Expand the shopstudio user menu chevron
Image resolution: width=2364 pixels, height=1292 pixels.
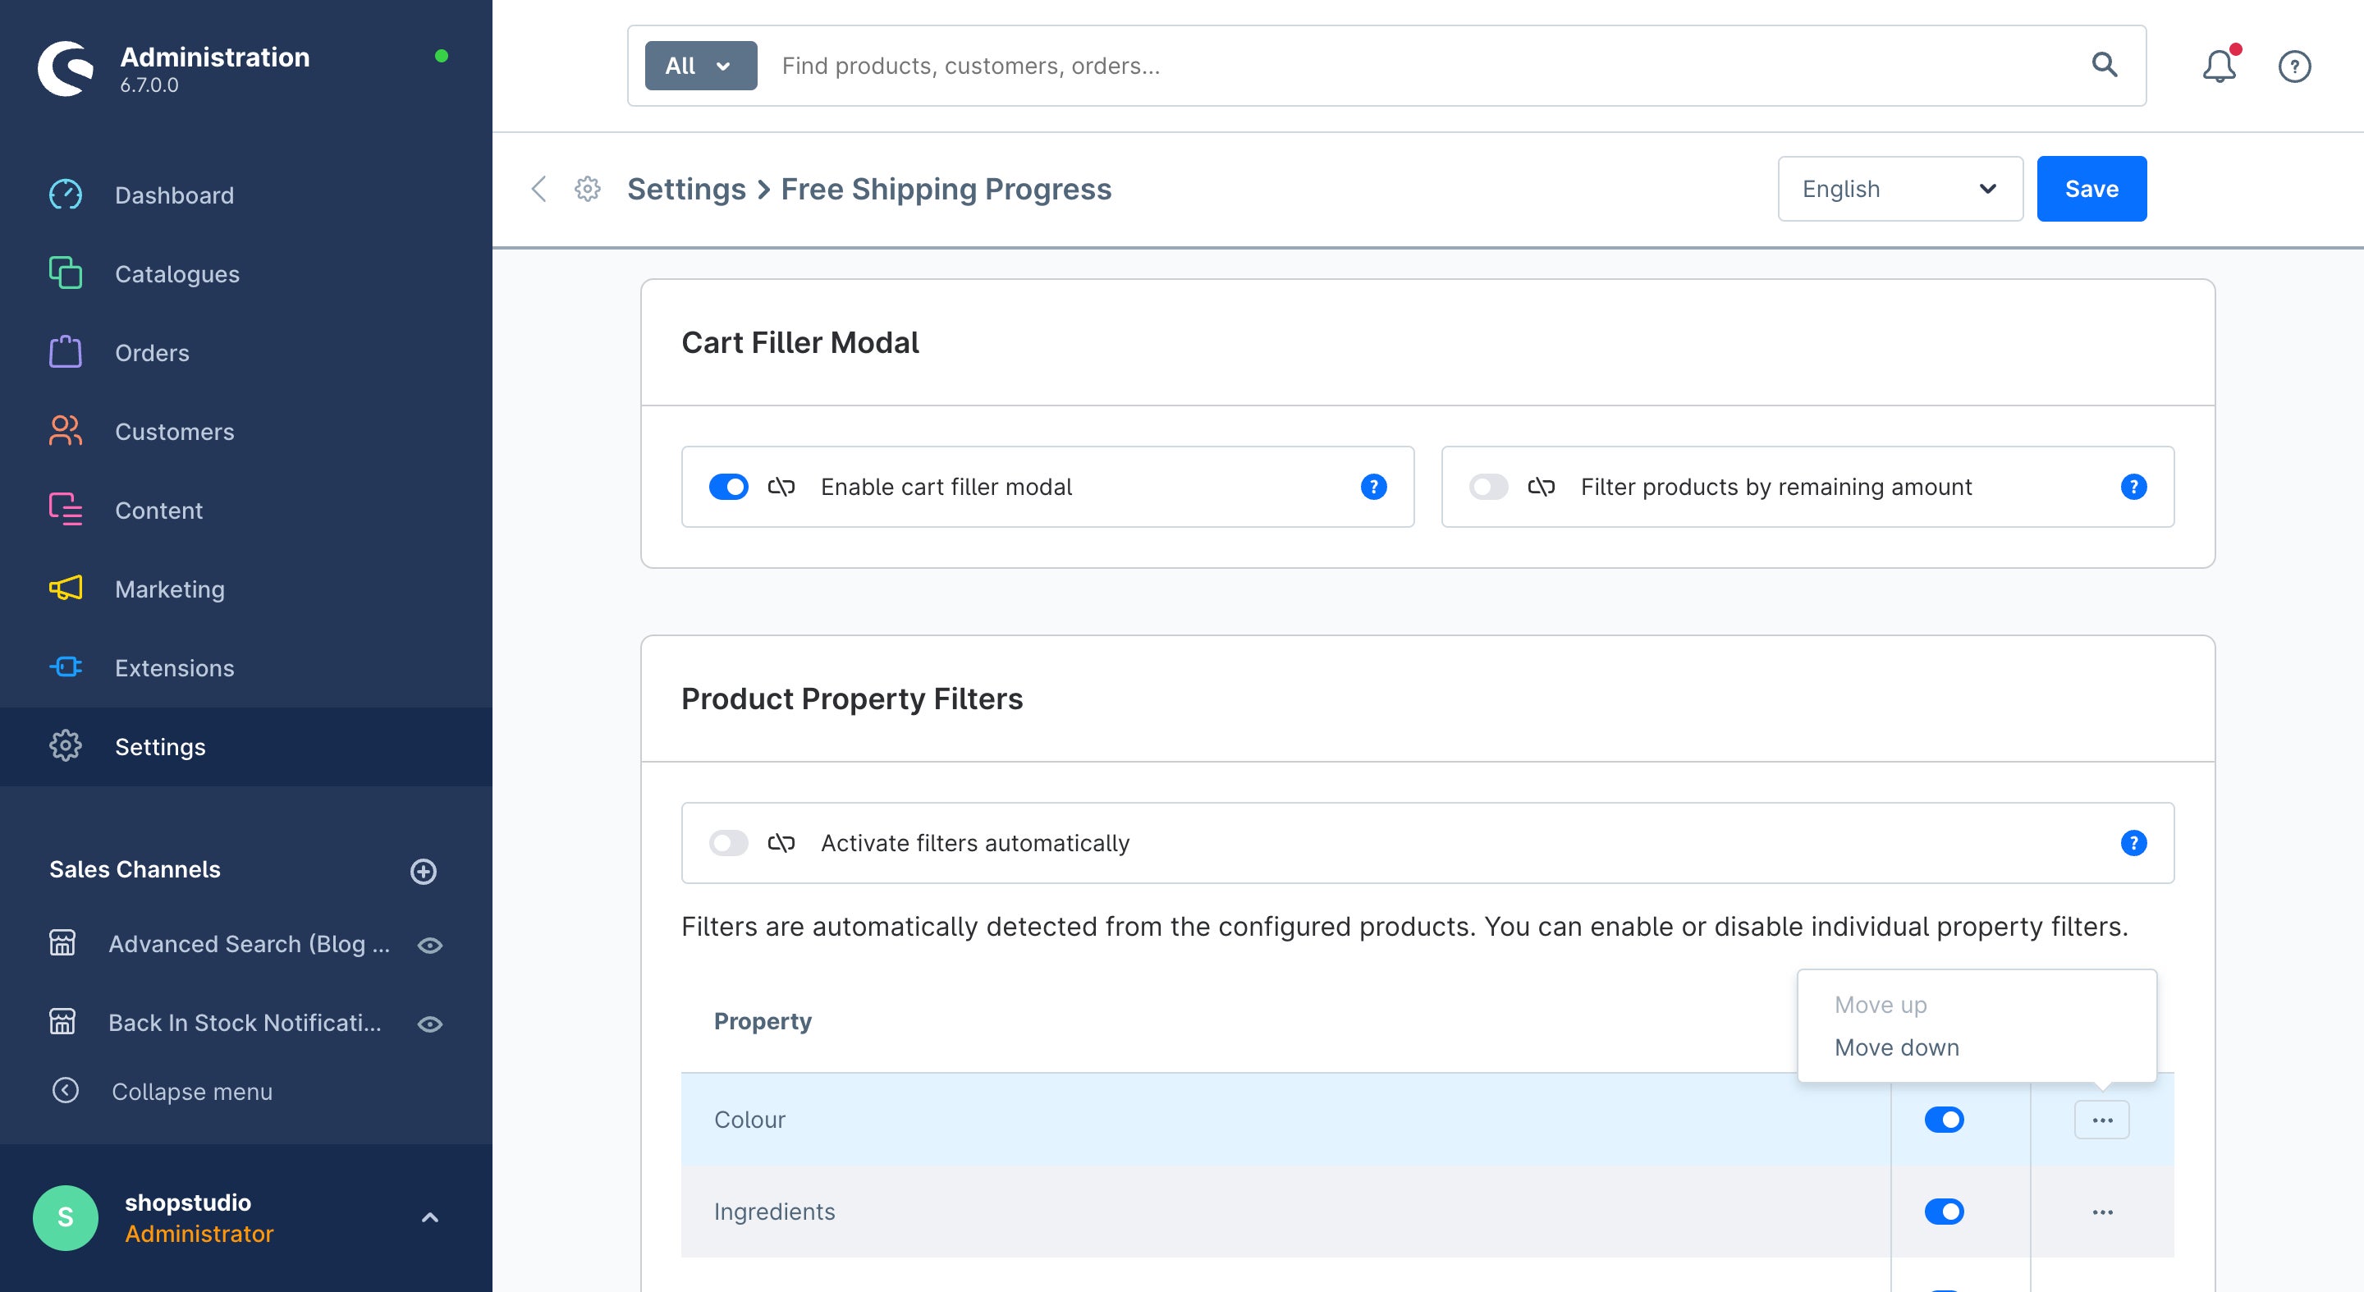[429, 1217]
